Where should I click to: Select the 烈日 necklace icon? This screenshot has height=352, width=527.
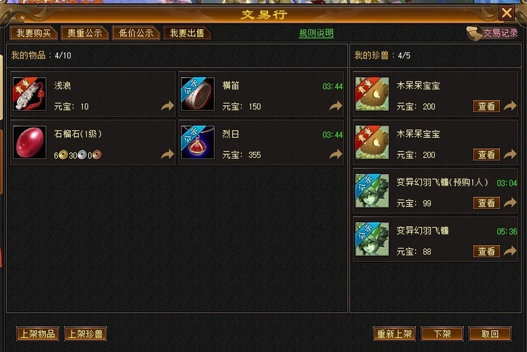point(197,143)
